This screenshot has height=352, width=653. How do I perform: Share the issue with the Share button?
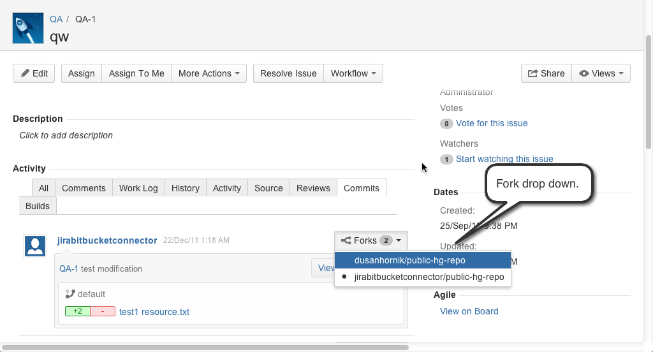[x=547, y=73]
